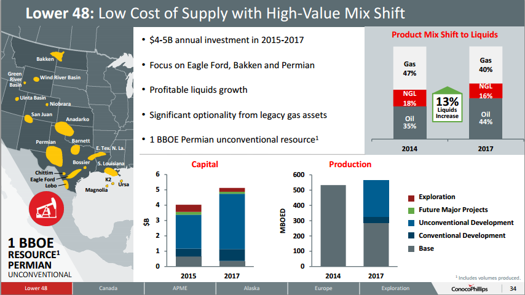Click the Production chart title

350,165
